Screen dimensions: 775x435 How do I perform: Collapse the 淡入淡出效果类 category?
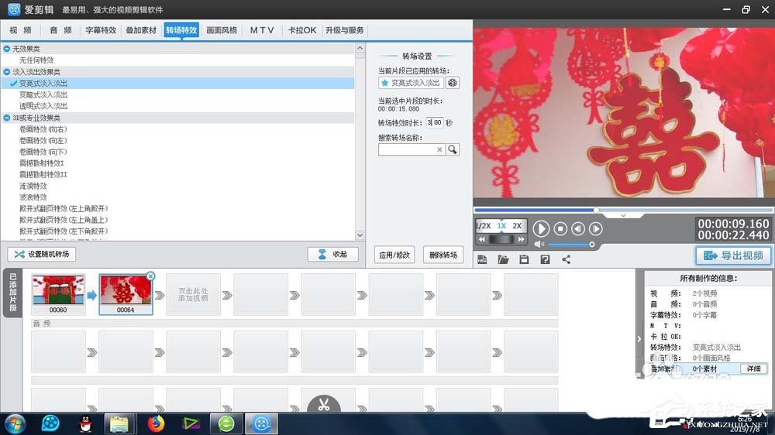(7, 71)
